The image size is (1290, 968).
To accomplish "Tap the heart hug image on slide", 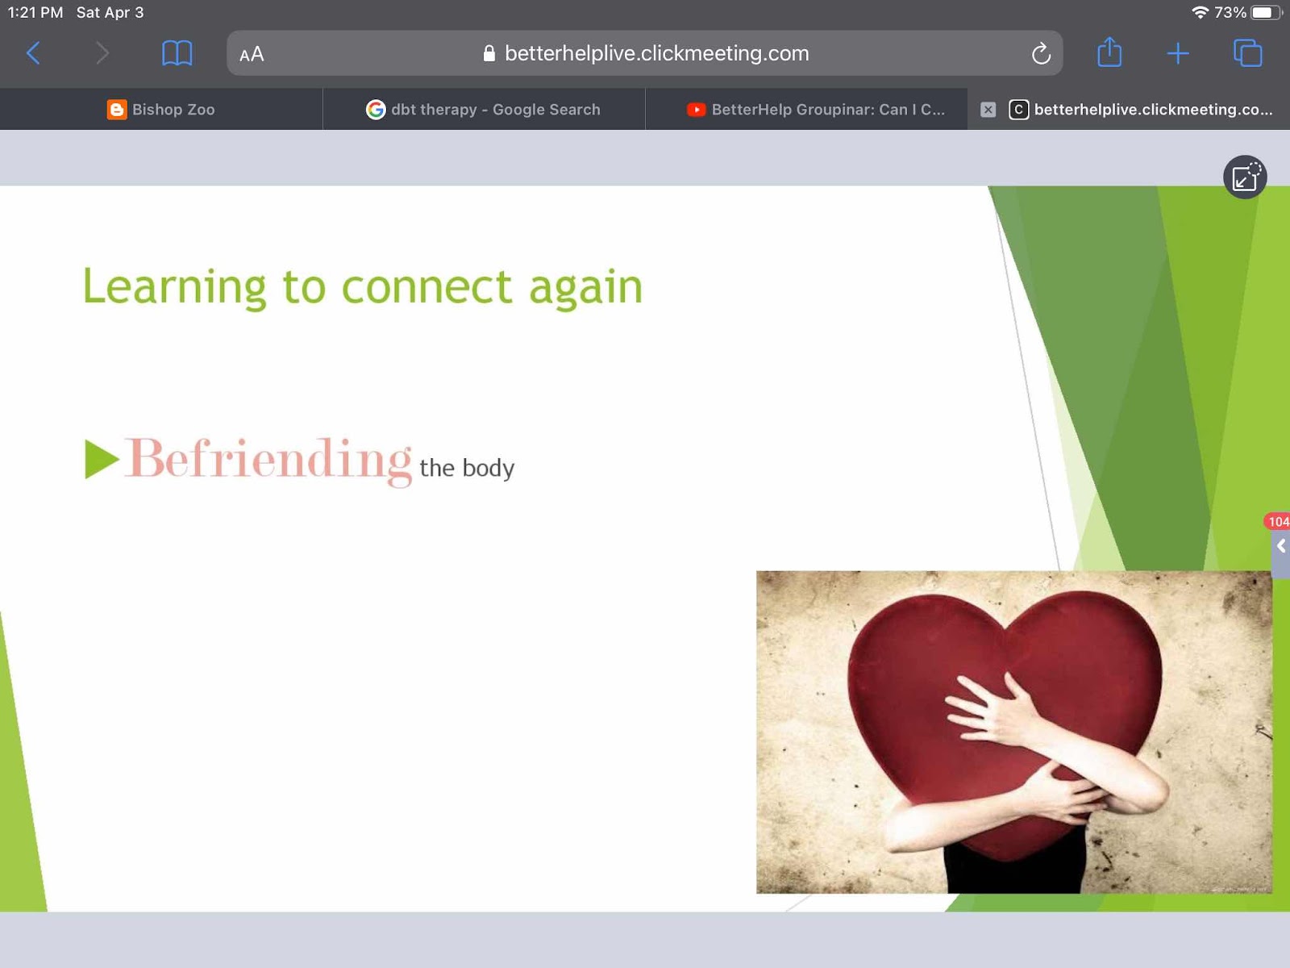I will pyautogui.click(x=1014, y=732).
